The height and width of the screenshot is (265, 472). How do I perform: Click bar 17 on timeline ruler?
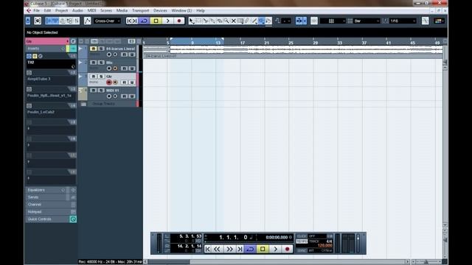tap(243, 43)
